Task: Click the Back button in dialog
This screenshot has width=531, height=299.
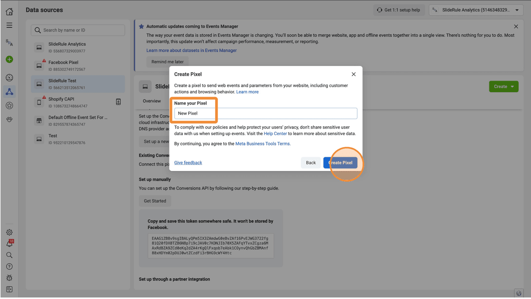Action: (x=311, y=163)
